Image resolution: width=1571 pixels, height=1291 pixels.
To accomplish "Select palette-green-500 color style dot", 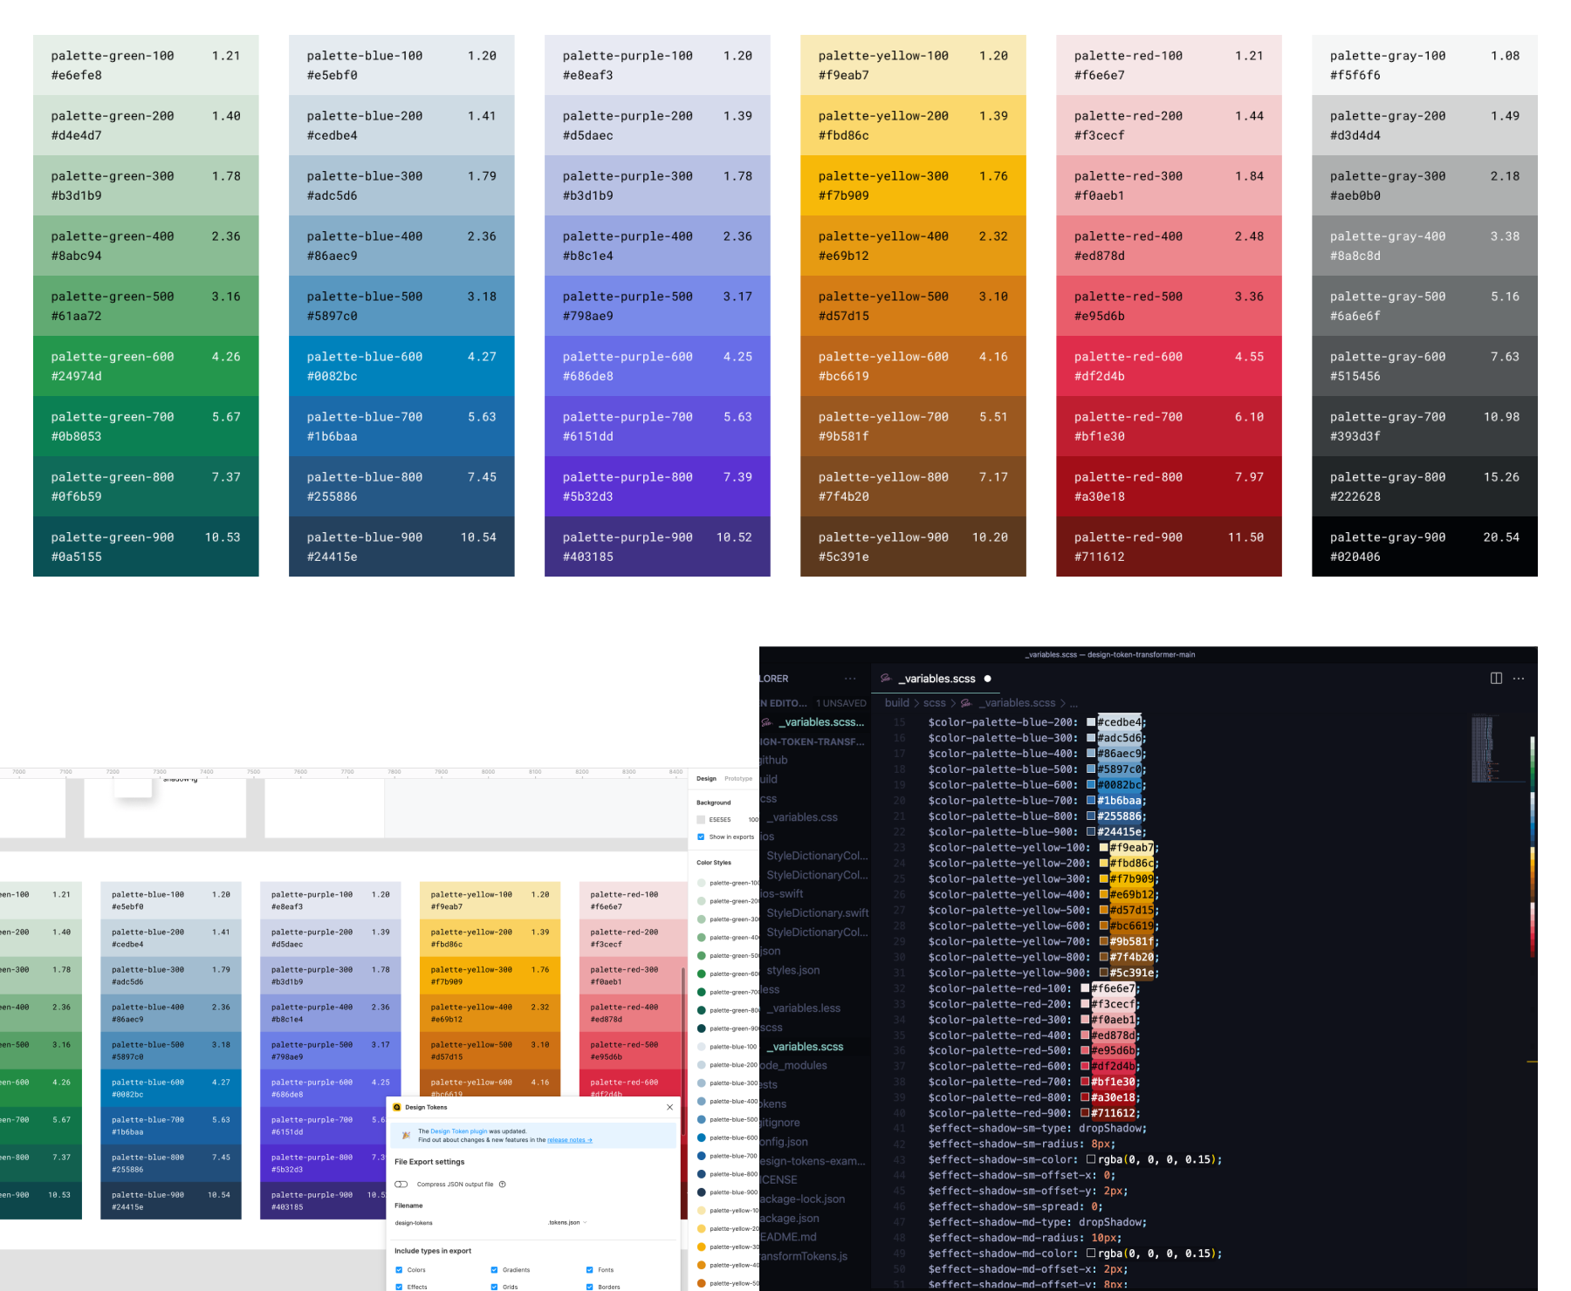I will click(702, 956).
